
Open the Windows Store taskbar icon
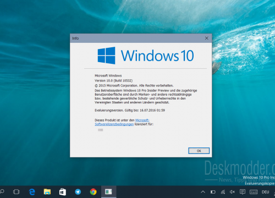(63, 192)
